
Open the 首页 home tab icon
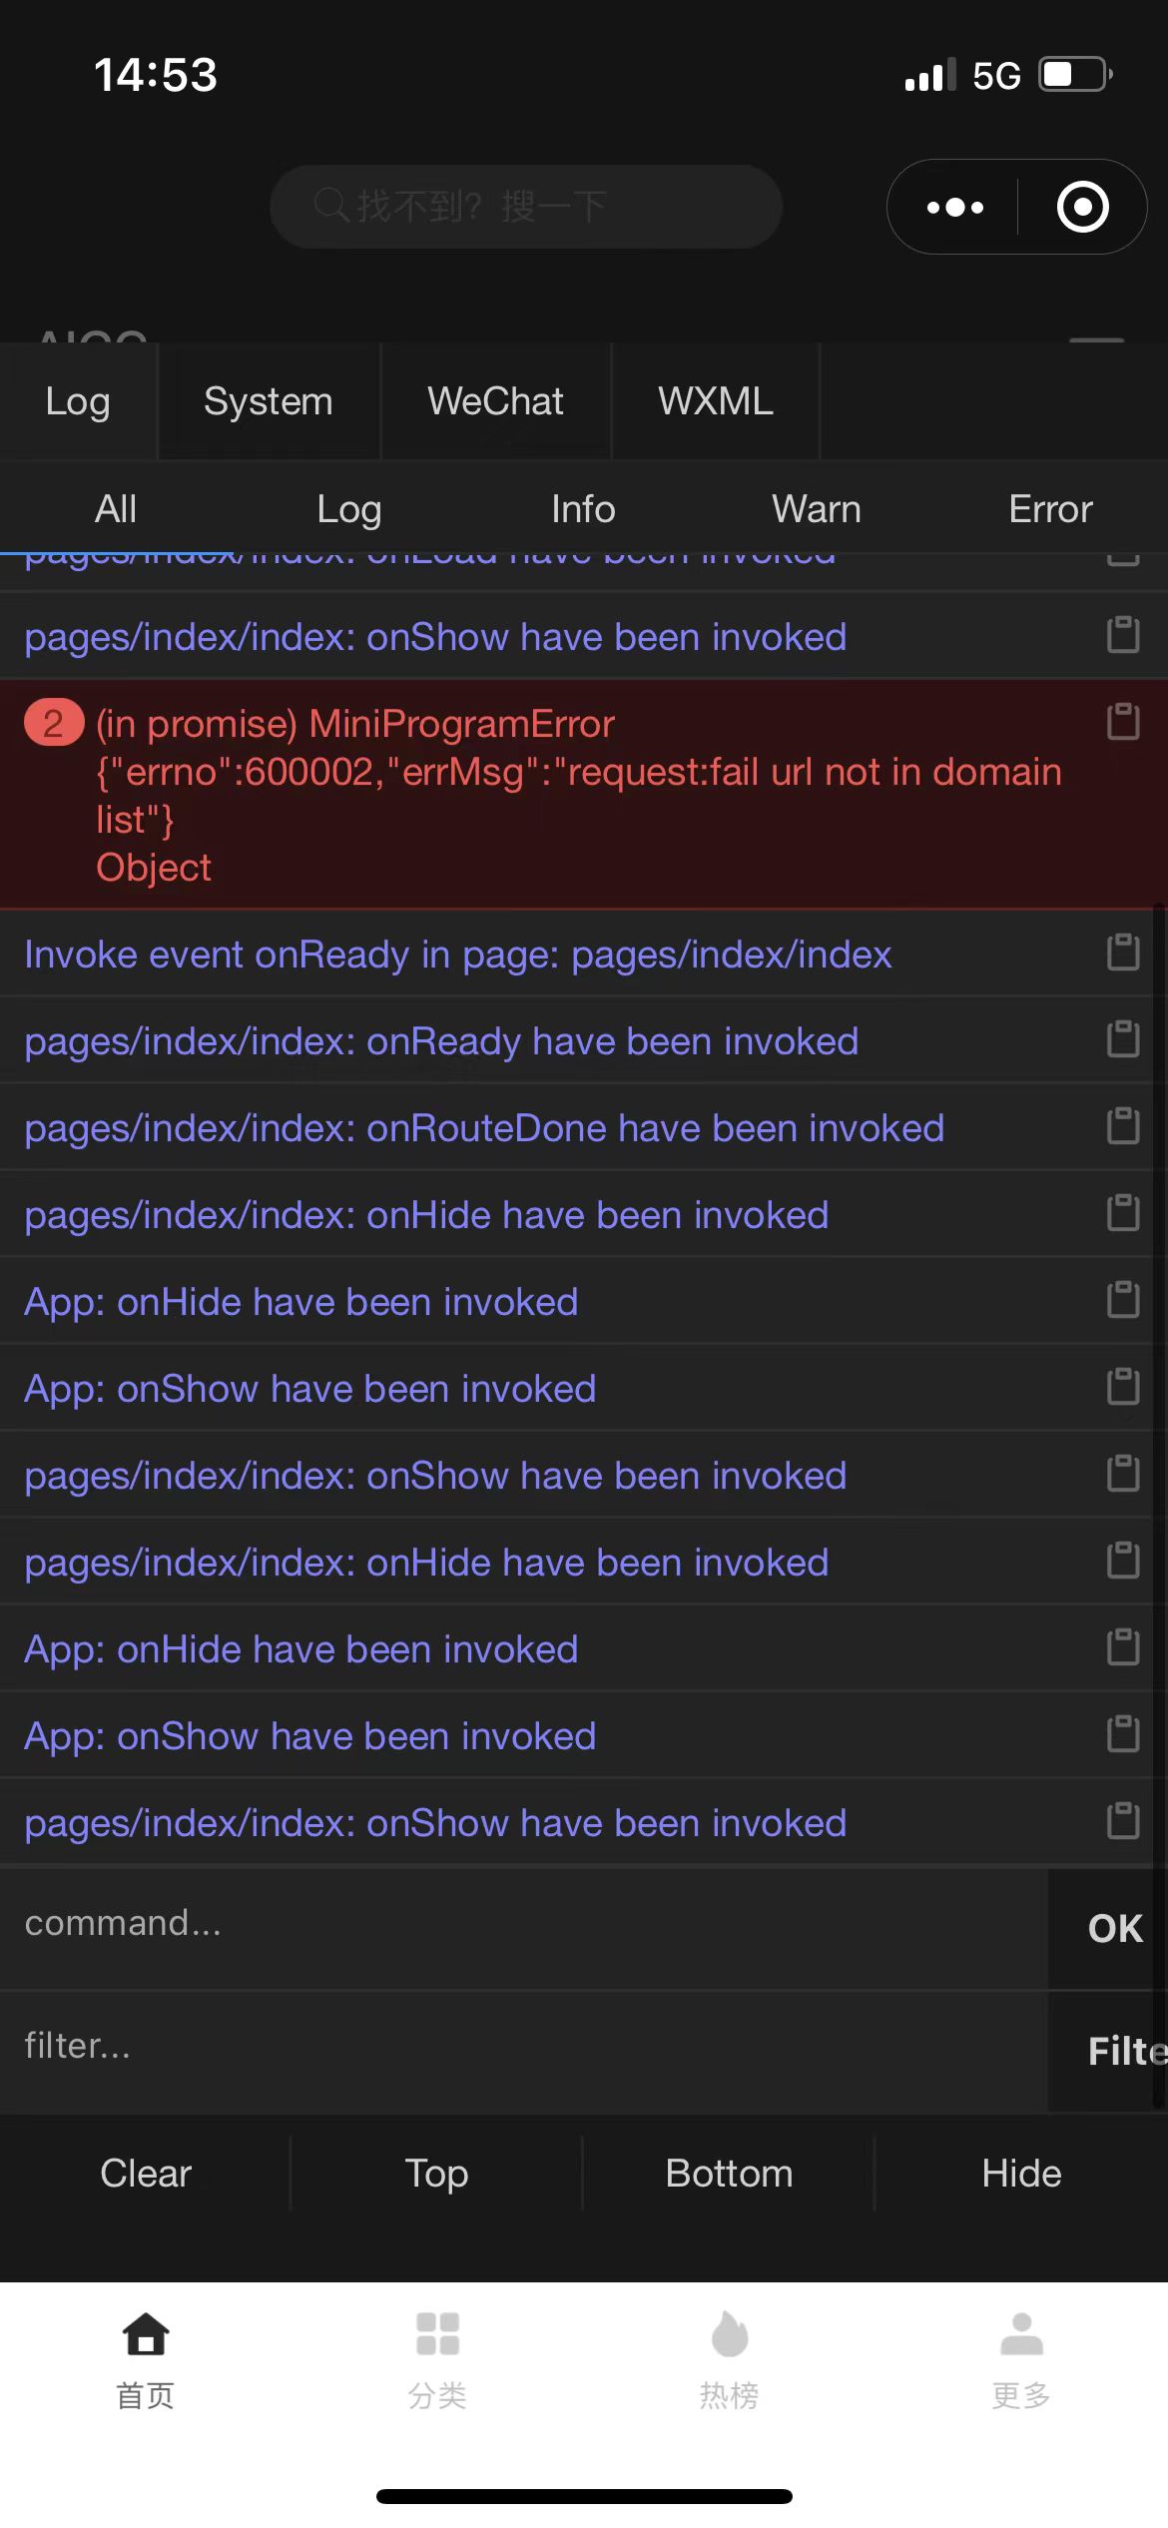(x=146, y=2334)
